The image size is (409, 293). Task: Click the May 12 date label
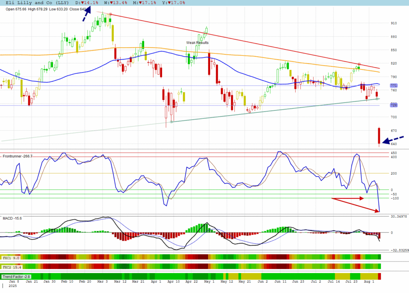pyautogui.click(x=227, y=281)
